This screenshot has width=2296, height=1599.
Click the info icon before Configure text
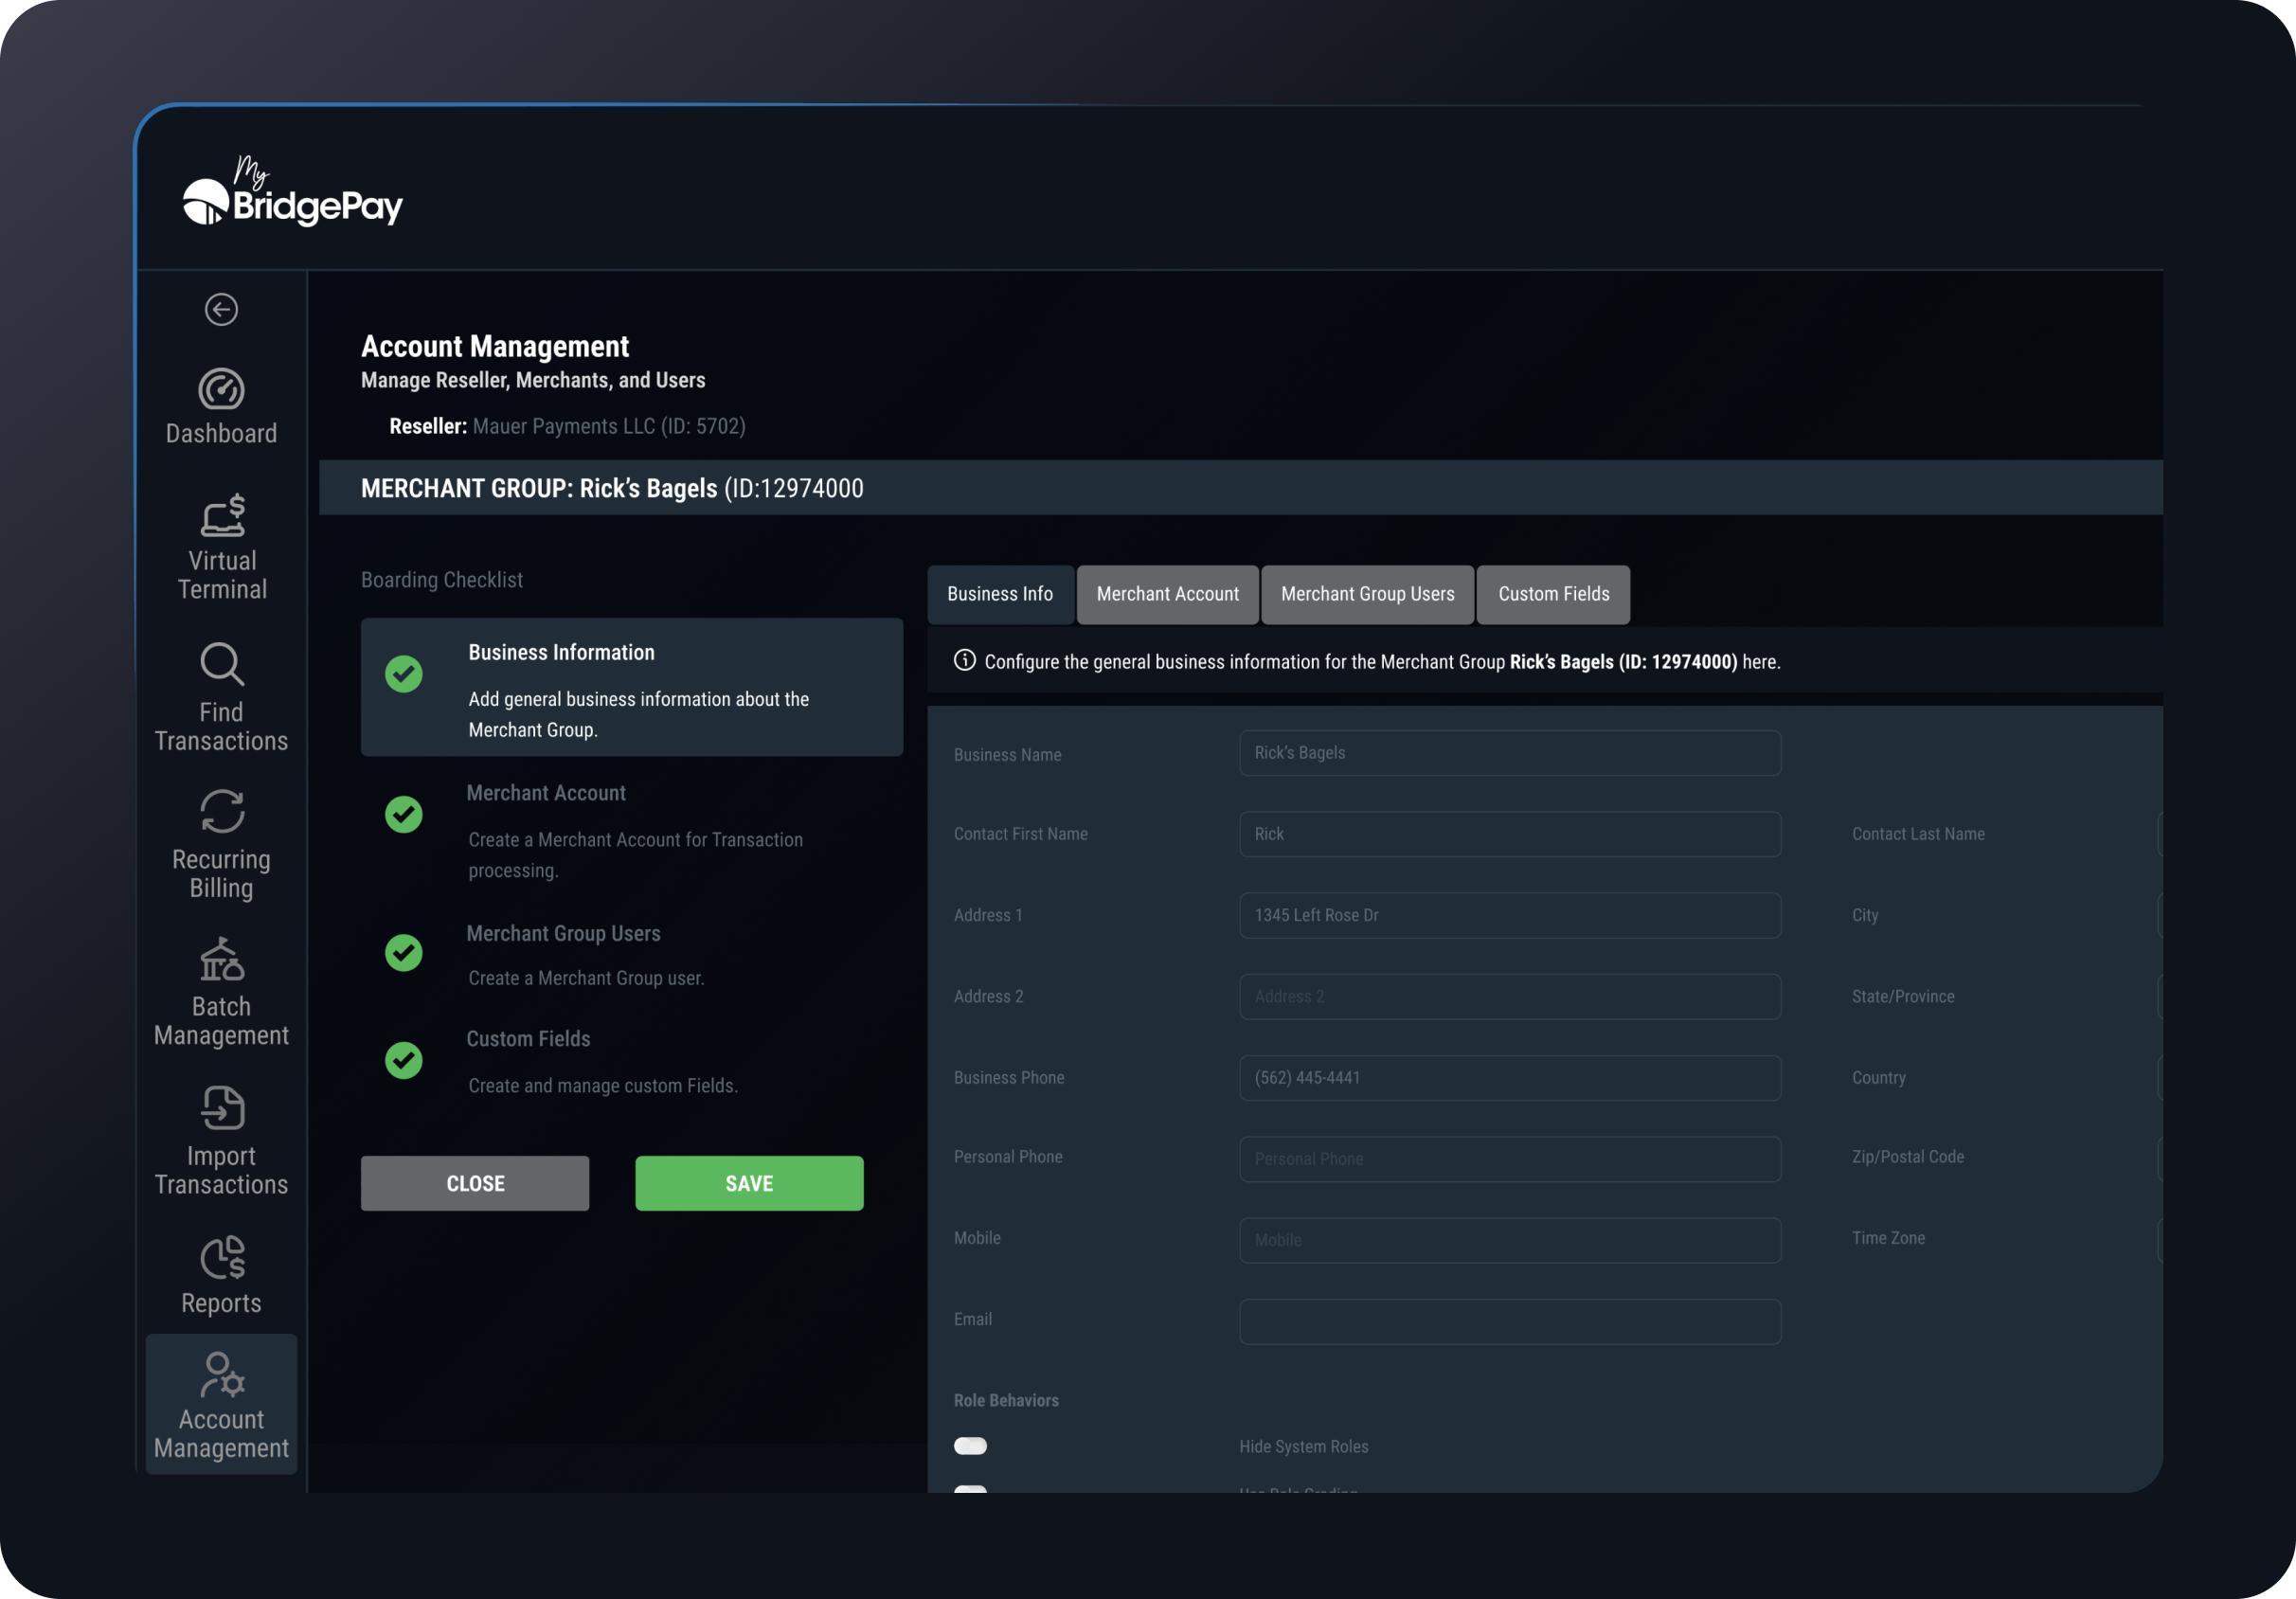964,660
